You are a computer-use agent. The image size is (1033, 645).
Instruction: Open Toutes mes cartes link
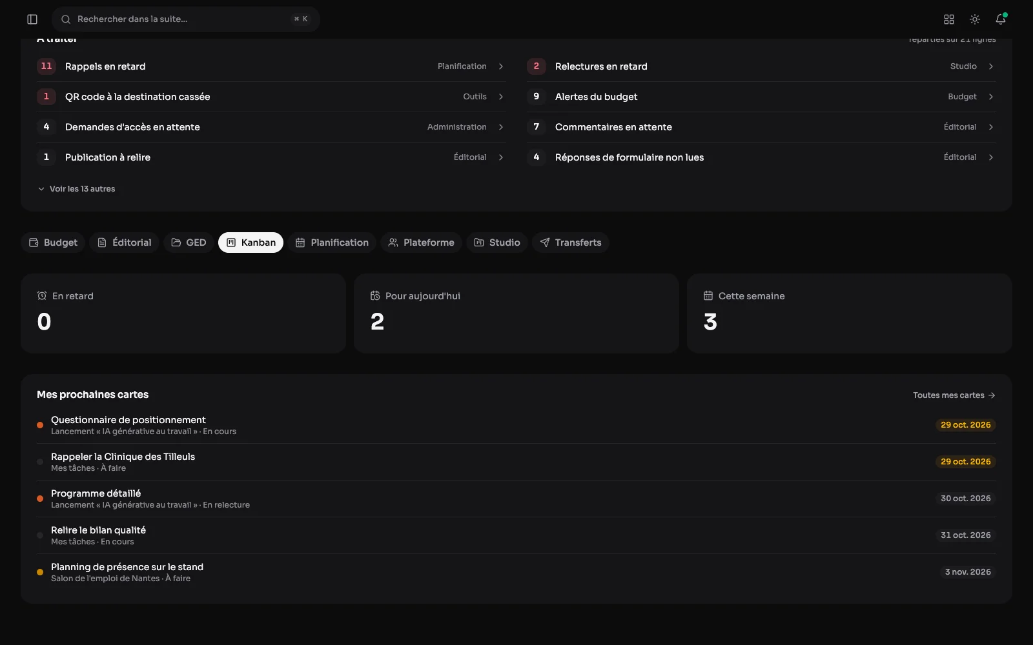[954, 395]
